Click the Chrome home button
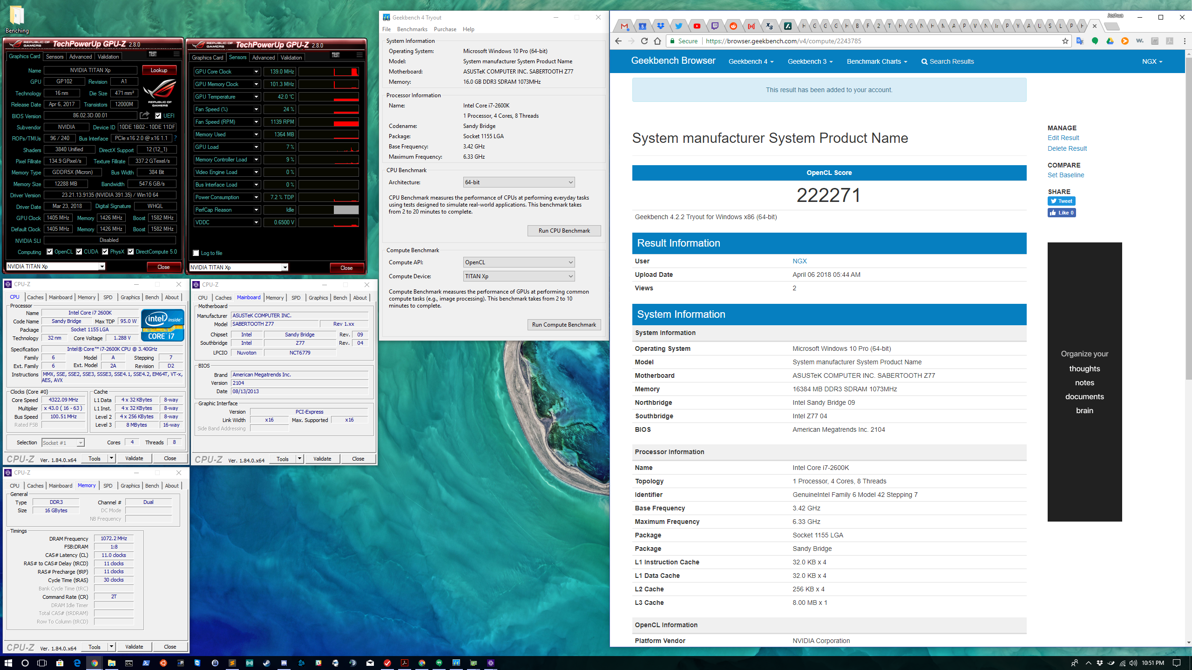 (x=657, y=41)
